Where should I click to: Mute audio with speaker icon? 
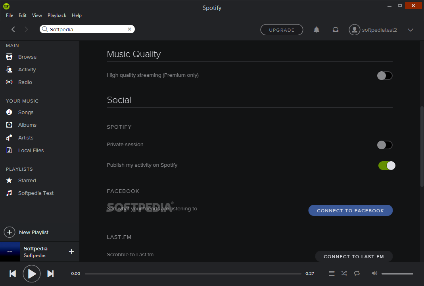(374, 273)
